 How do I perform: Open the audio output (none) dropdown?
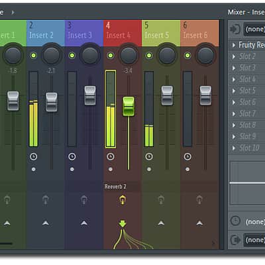coord(254,240)
